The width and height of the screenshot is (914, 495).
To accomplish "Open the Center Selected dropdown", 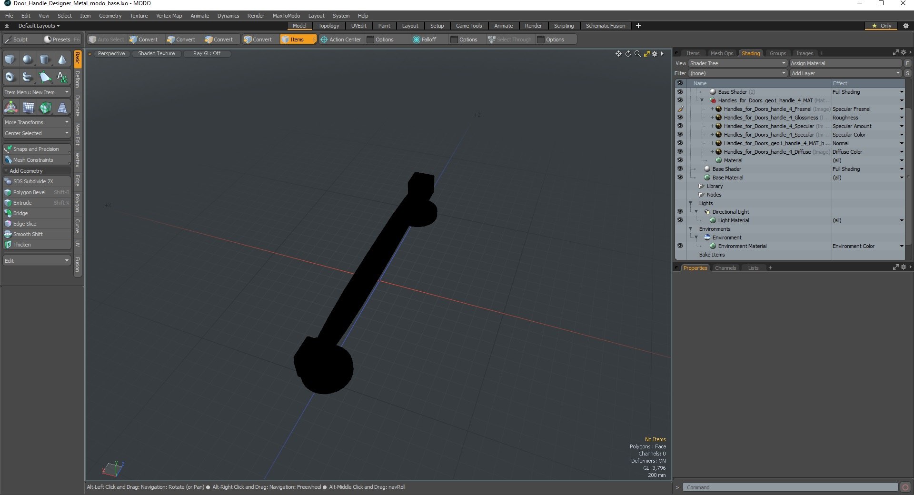I will [x=37, y=133].
